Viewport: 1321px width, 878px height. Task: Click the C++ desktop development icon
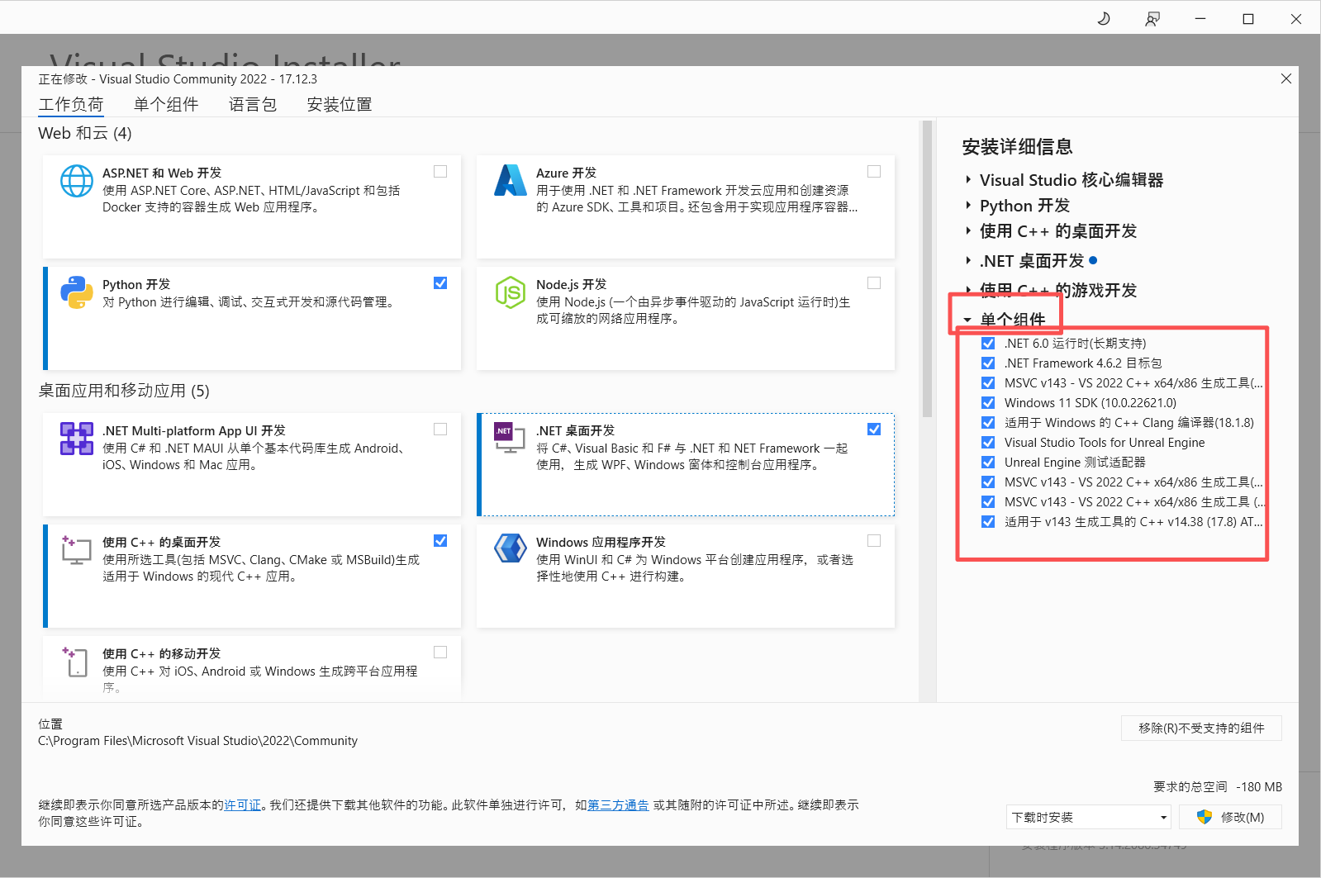tap(76, 549)
